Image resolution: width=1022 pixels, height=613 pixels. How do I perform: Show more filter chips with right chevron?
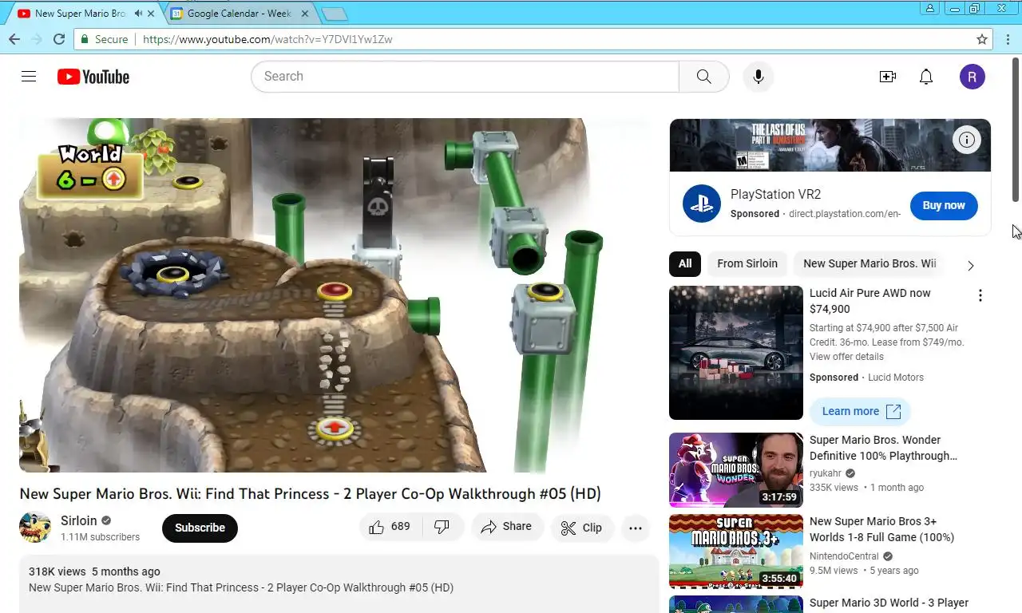[971, 265]
